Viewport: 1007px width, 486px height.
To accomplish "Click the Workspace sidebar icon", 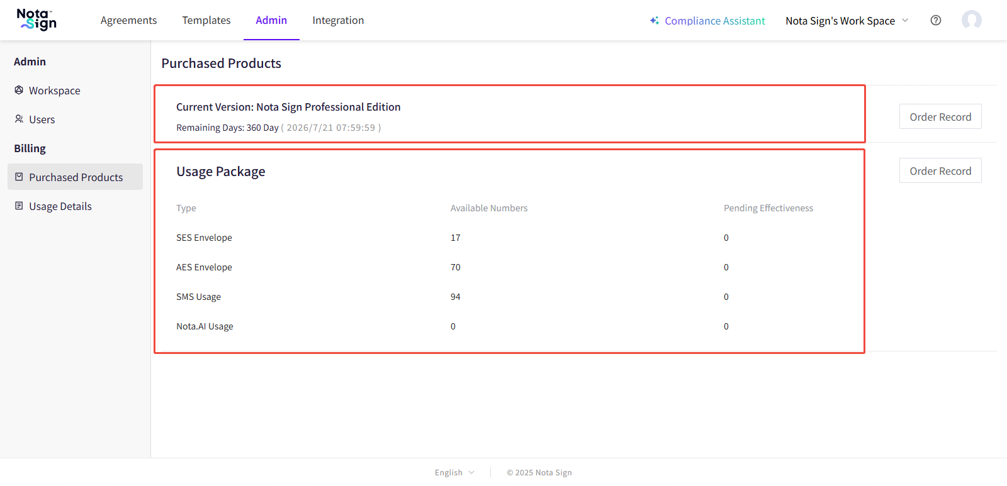I will [x=19, y=91].
